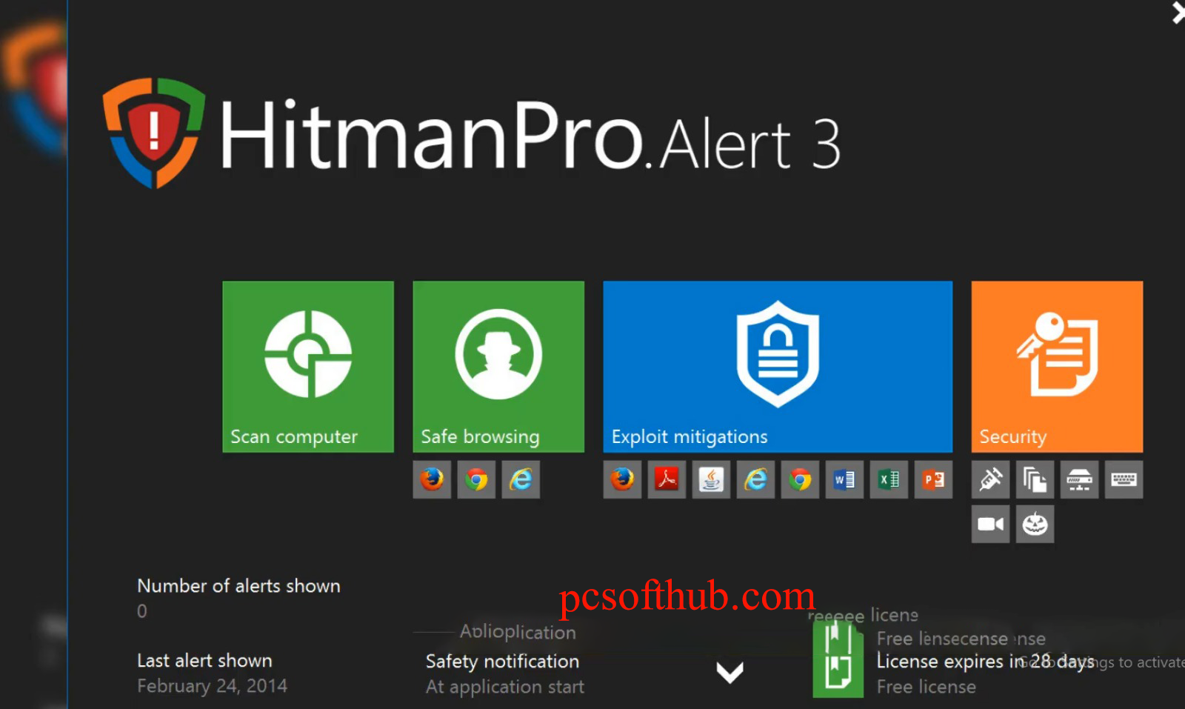Click Internet Explorer icon under Exploit mitigations
This screenshot has height=709, width=1185.
pyautogui.click(x=755, y=479)
